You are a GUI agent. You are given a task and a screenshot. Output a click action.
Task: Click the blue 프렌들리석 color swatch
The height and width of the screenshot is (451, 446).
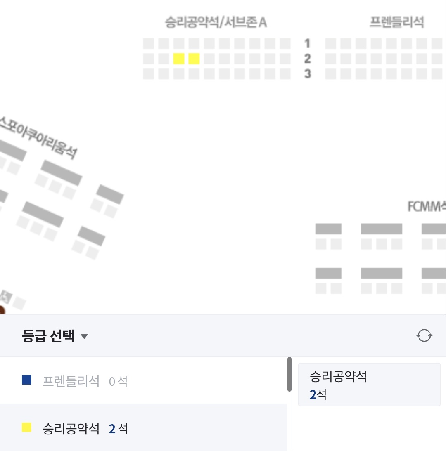(x=27, y=380)
